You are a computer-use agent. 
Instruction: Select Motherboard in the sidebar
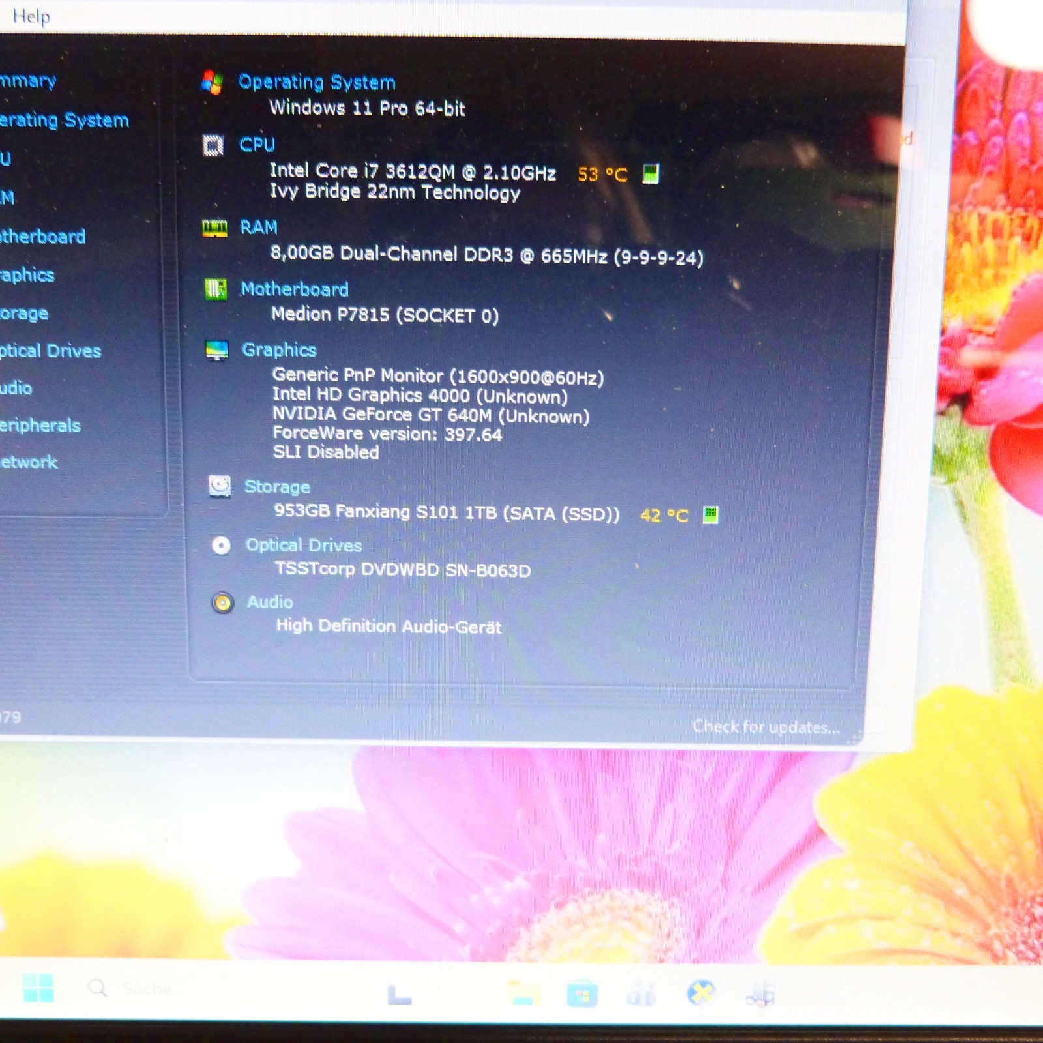point(42,236)
